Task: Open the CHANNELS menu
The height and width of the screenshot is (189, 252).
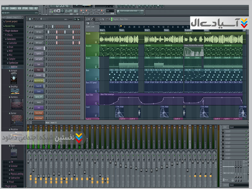Action: point(13,8)
